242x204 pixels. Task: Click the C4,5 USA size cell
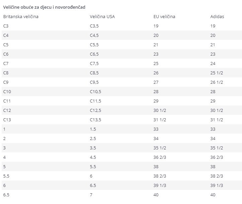(x=94, y=36)
